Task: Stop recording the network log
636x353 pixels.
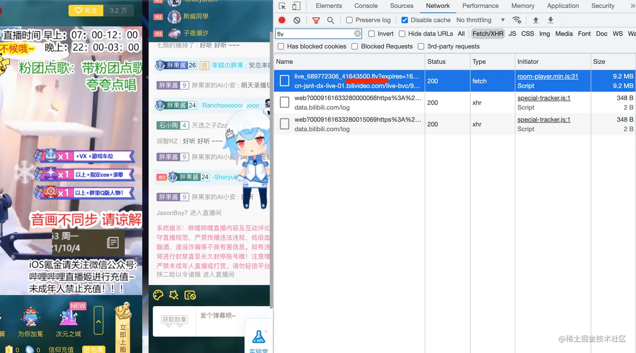Action: (x=282, y=20)
